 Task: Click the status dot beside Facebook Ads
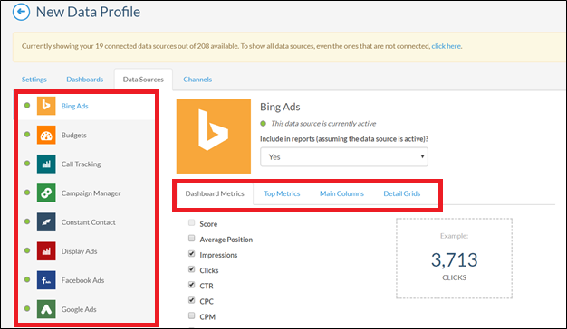coord(27,279)
